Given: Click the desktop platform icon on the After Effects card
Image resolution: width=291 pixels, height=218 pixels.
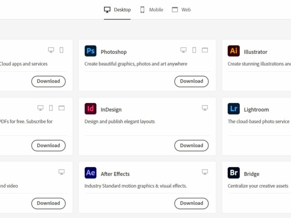Looking at the screenshot, I should [205, 172].
